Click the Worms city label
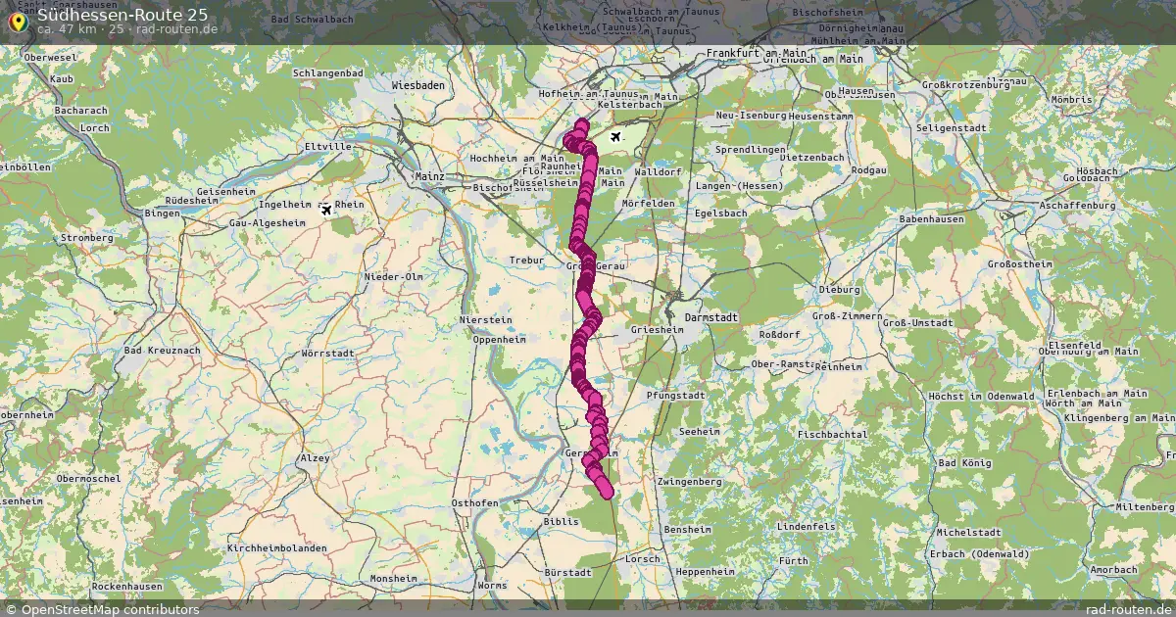Image resolution: width=1176 pixels, height=617 pixels. point(491,585)
